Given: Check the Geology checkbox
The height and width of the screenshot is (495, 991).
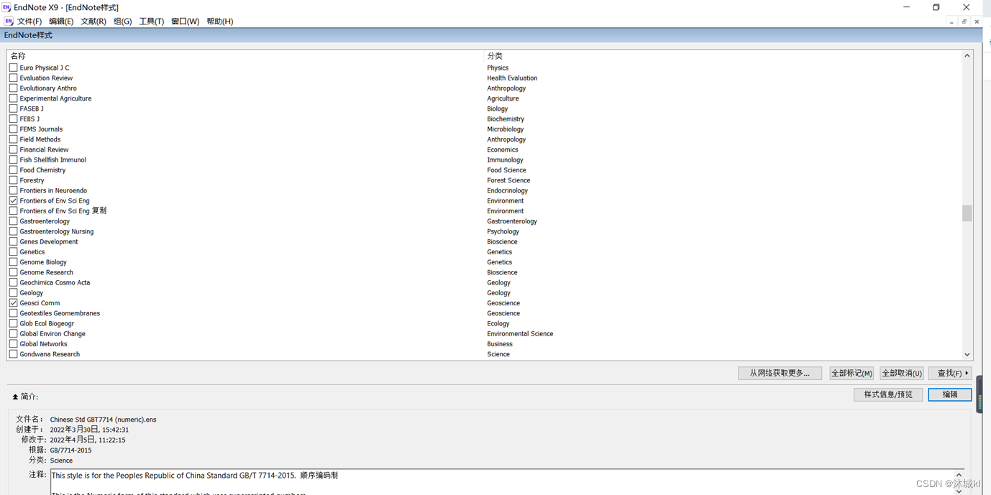Looking at the screenshot, I should click(13, 292).
